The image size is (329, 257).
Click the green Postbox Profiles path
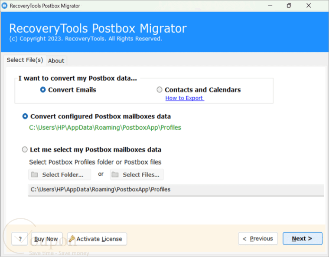pos(105,128)
